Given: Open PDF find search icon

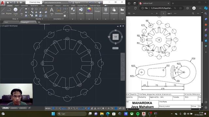Looking at the screenshot, I should coord(193,13).
